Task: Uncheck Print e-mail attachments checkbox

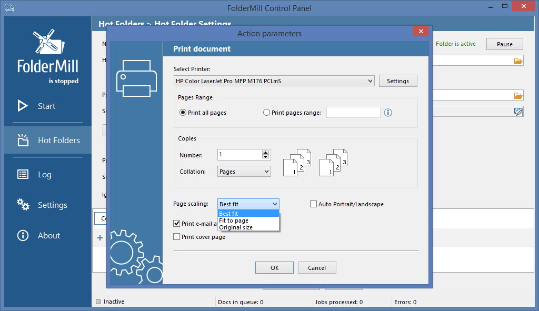Action: coord(177,223)
